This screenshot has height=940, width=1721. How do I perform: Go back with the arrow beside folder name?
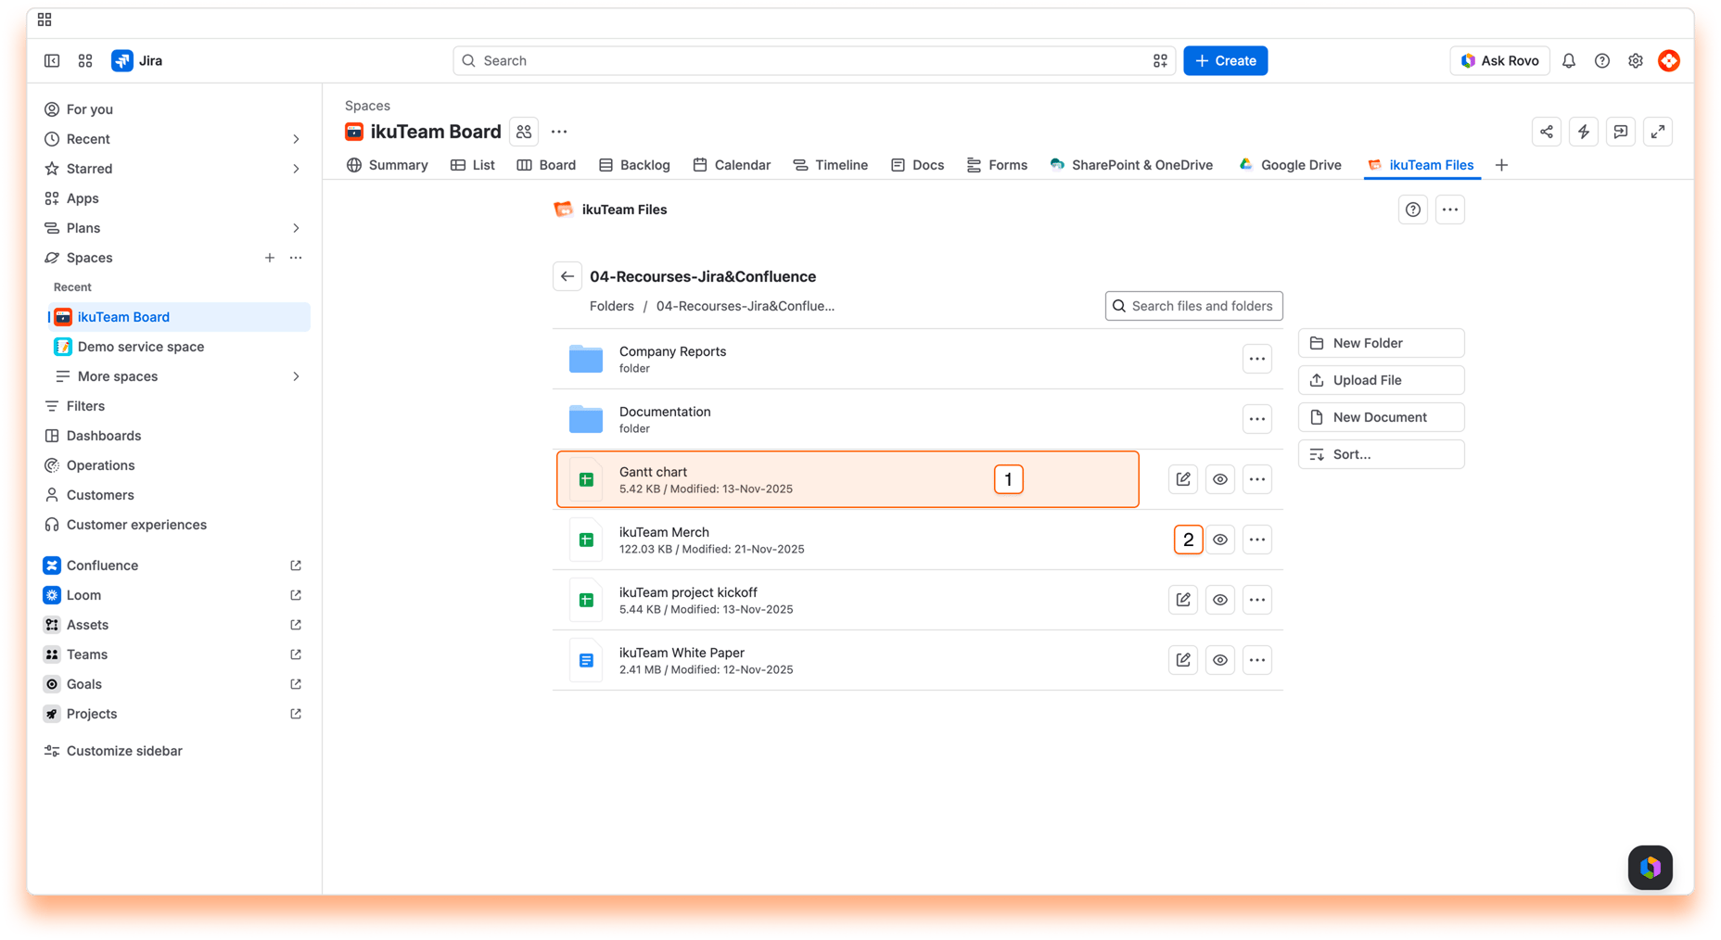click(567, 276)
